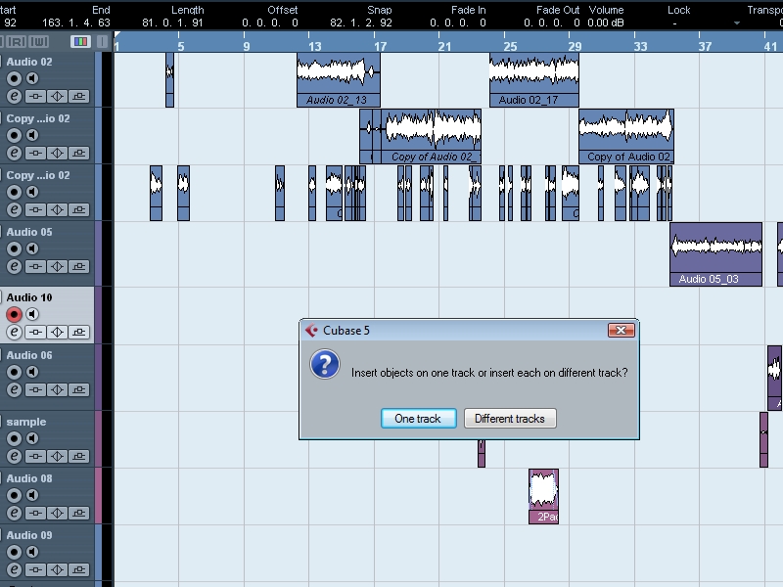
Task: Click the Audio 05 track color strip
Action: click(99, 253)
